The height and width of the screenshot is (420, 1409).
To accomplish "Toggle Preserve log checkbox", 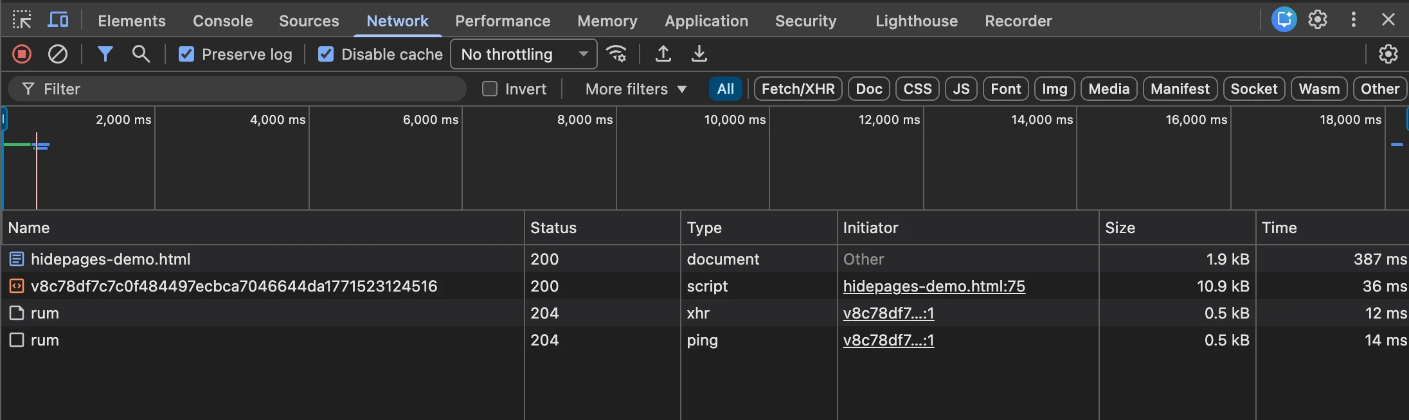I will (x=186, y=54).
